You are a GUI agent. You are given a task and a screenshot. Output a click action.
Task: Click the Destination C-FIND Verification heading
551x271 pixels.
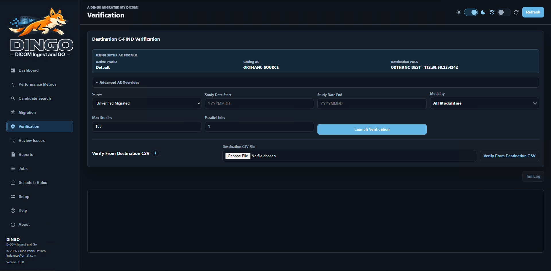[126, 39]
